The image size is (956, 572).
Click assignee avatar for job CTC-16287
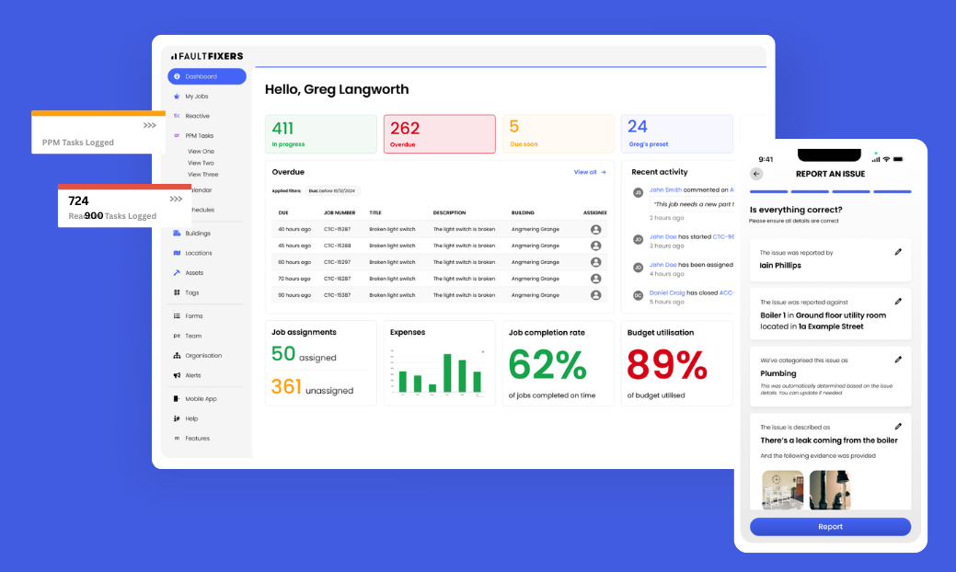(595, 279)
